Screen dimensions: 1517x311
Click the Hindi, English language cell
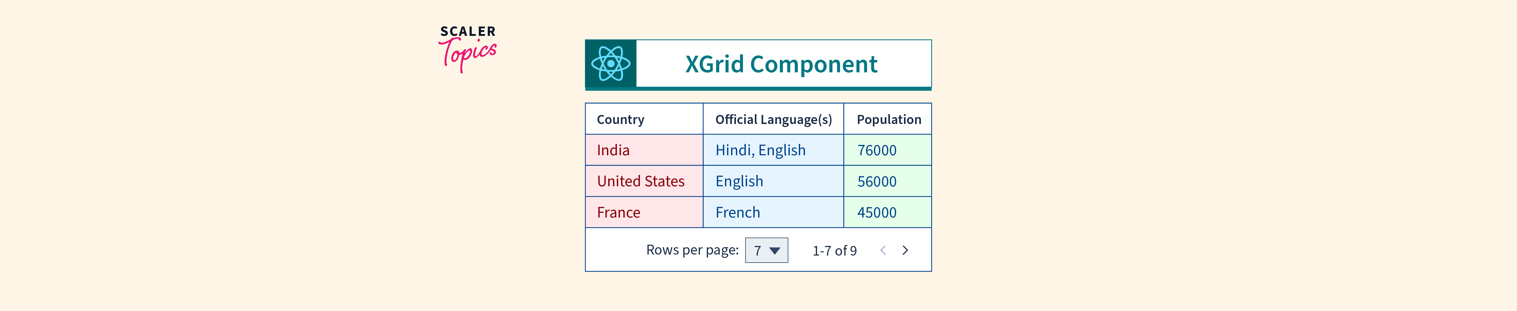[760, 151]
